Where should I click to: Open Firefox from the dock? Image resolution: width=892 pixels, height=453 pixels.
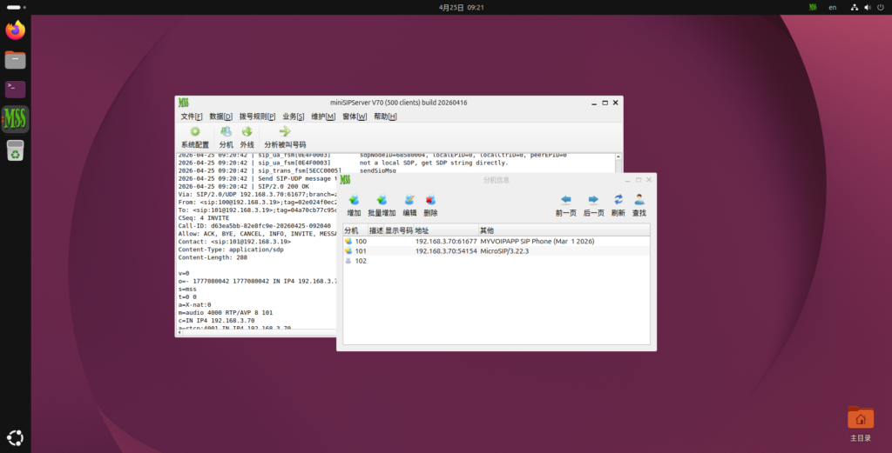(x=16, y=30)
